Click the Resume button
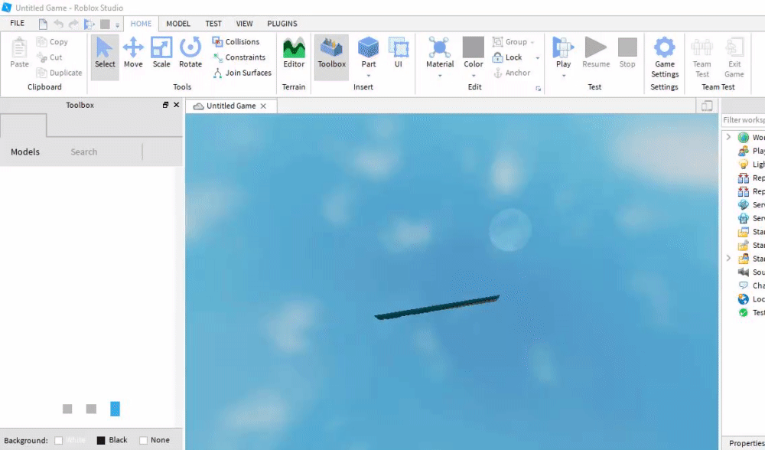Image resolution: width=765 pixels, height=450 pixels. point(596,52)
